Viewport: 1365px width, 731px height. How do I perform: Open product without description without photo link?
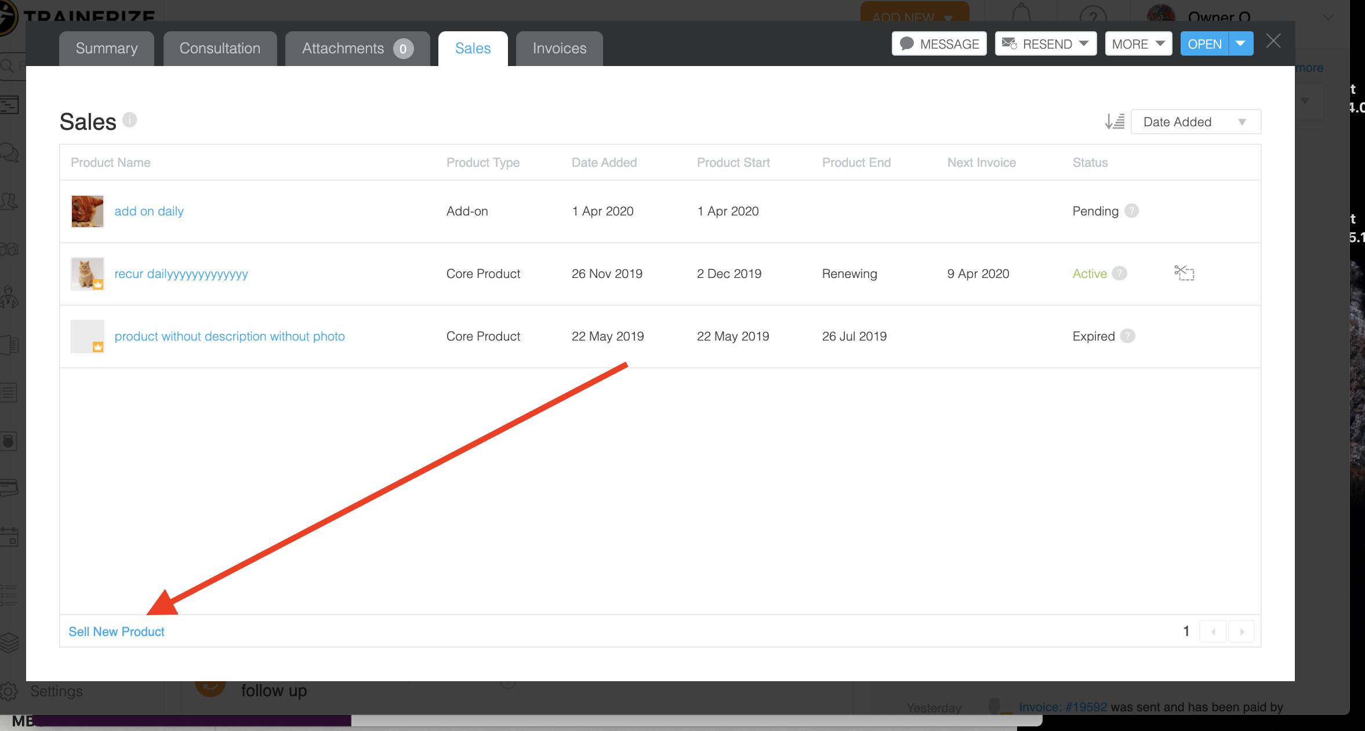[230, 337]
